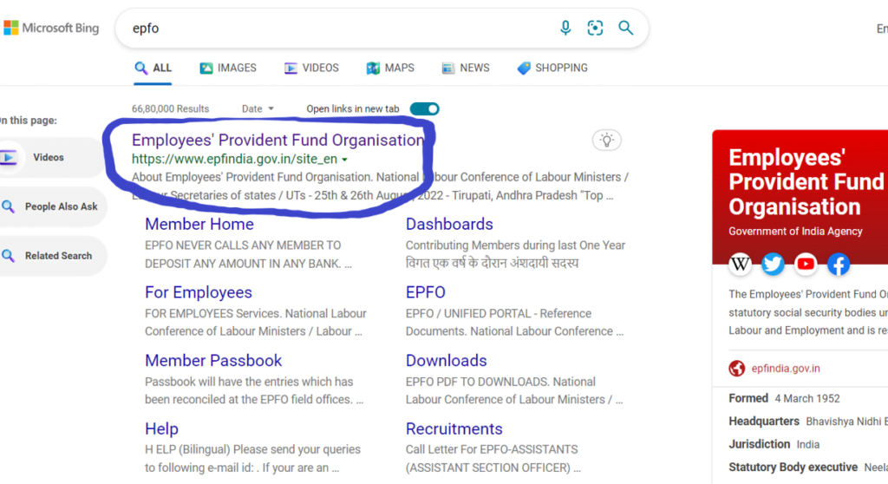Open the Member Home sitelink
This screenshot has width=888, height=484.
coord(199,224)
